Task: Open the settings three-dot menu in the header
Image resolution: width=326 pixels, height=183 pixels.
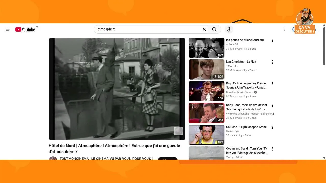Action: tap(284, 29)
